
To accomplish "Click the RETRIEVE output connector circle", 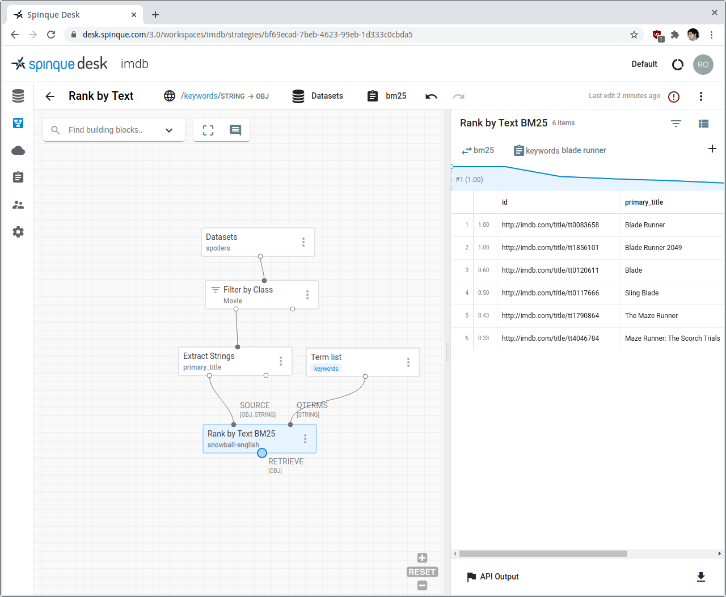I will [x=262, y=453].
